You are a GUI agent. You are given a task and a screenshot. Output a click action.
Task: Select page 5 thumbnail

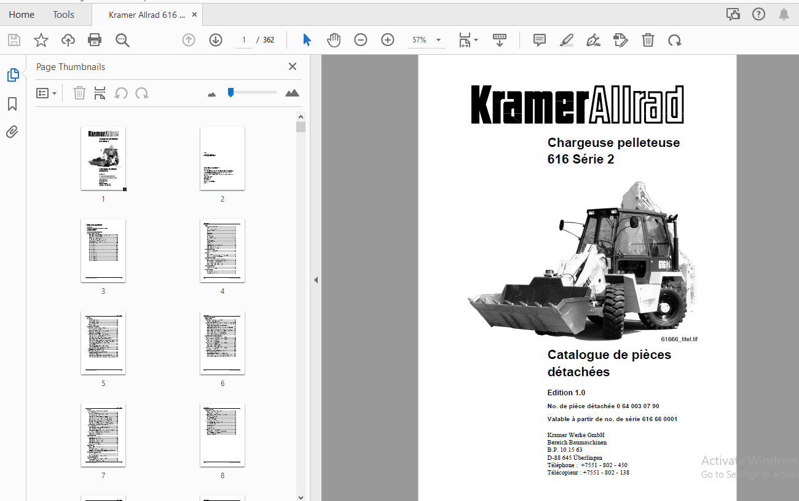pyautogui.click(x=103, y=343)
